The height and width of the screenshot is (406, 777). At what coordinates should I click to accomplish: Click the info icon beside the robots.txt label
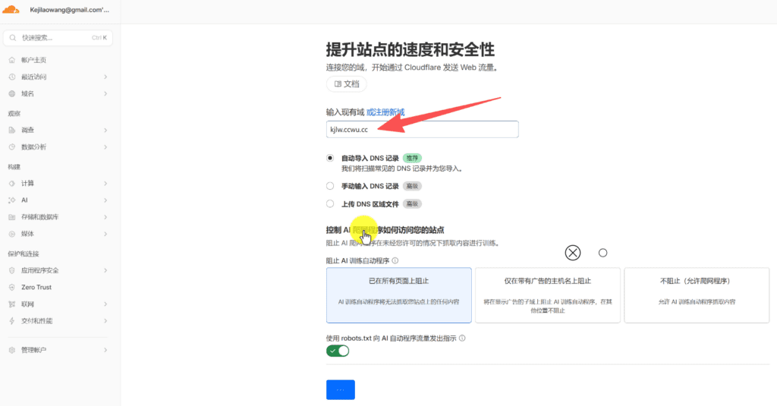tap(462, 338)
